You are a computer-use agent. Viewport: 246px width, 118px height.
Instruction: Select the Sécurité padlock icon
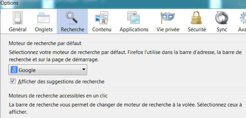[197, 18]
